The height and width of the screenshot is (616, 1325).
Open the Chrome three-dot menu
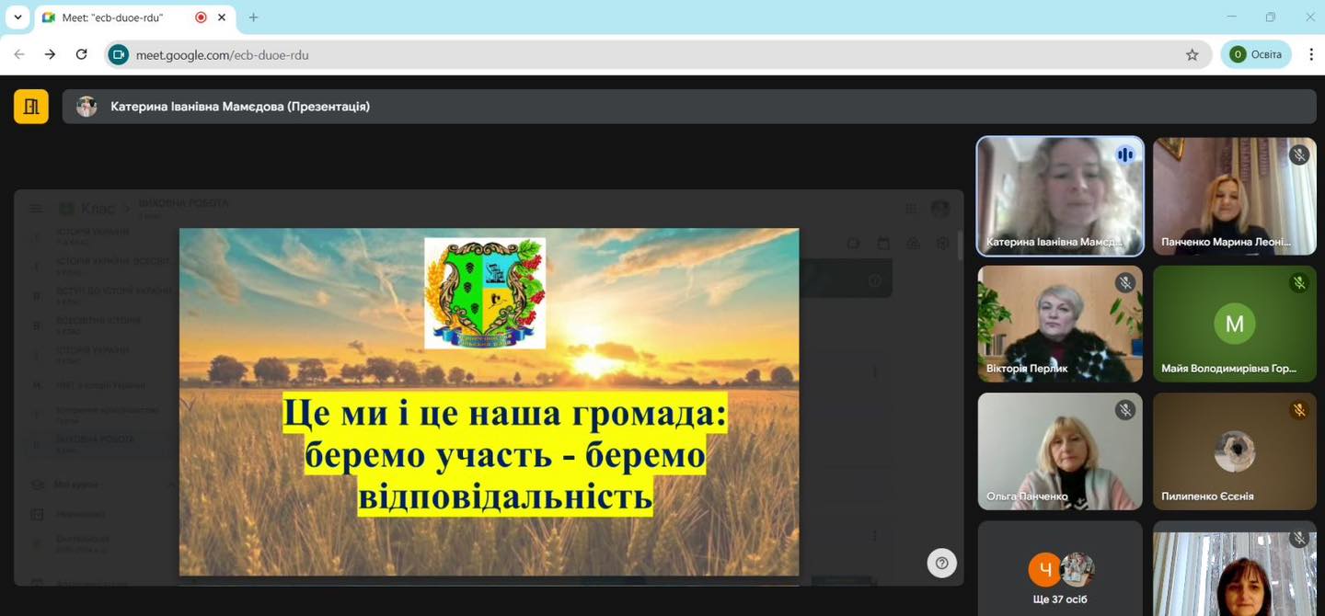coord(1310,55)
